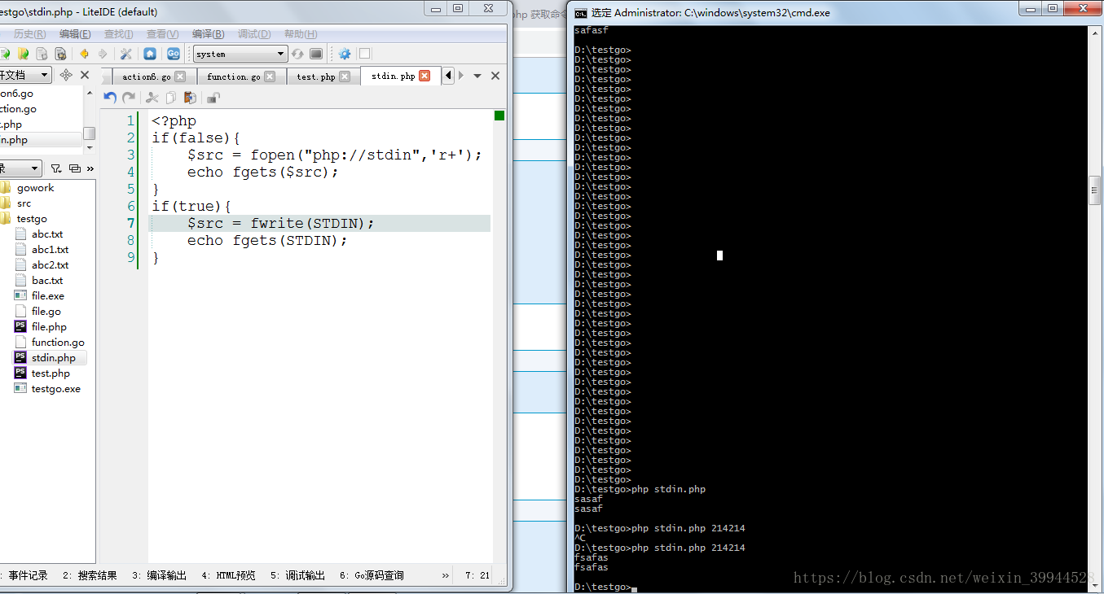1104x594 pixels.
Task: Open the 编辑(E) menu
Action: click(75, 34)
